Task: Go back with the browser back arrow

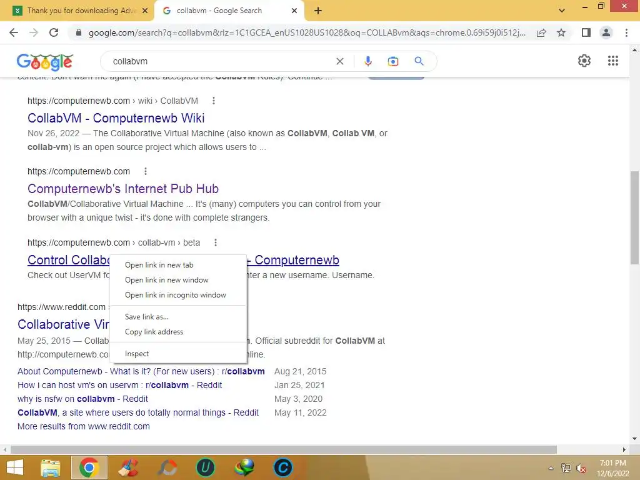Action: (x=14, y=32)
